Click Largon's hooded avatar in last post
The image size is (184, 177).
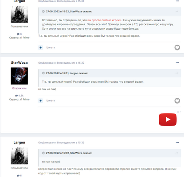tap(19, 156)
